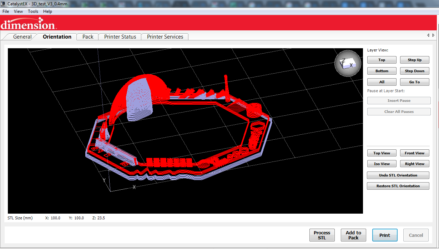
Task: Select the Orientation tab
Action: (57, 37)
